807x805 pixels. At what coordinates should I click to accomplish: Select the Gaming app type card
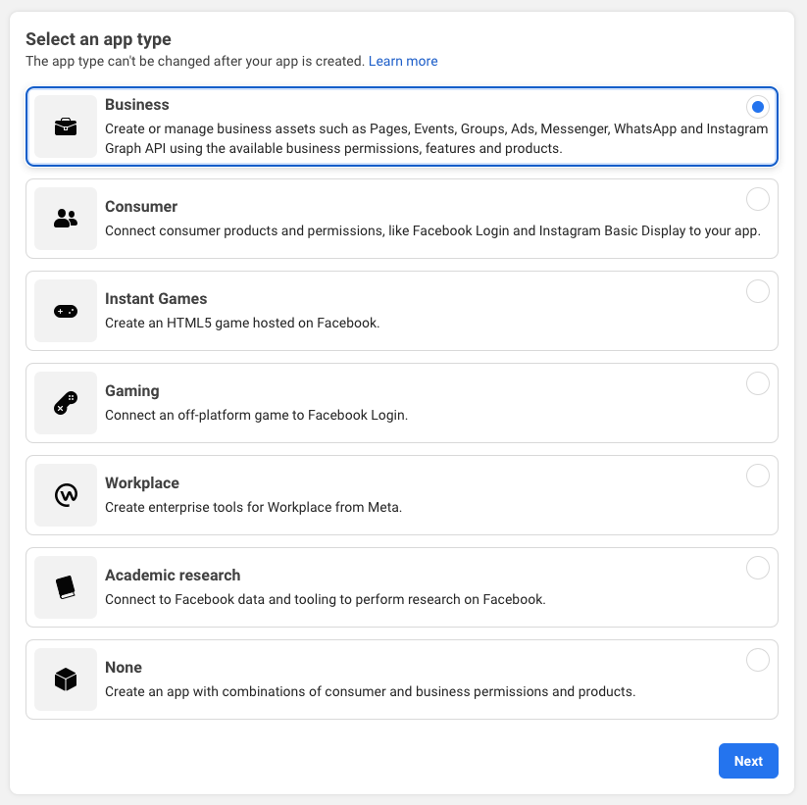(x=402, y=403)
